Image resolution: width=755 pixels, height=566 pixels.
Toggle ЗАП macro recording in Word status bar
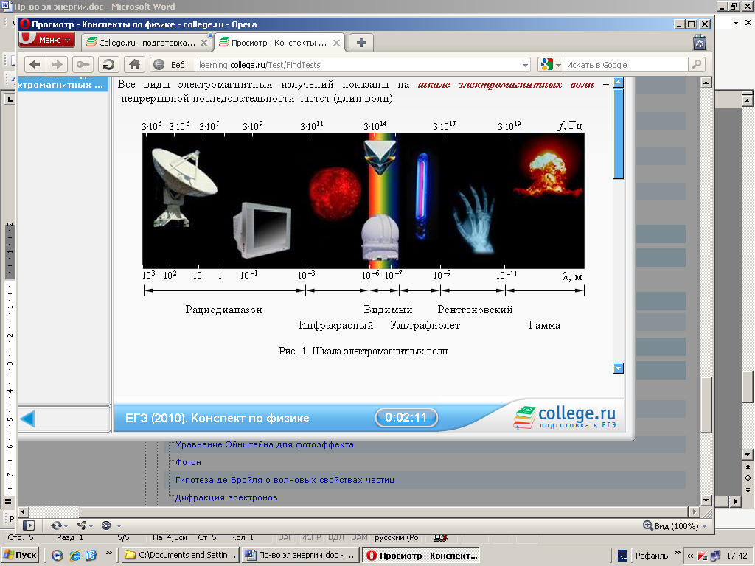tap(287, 537)
